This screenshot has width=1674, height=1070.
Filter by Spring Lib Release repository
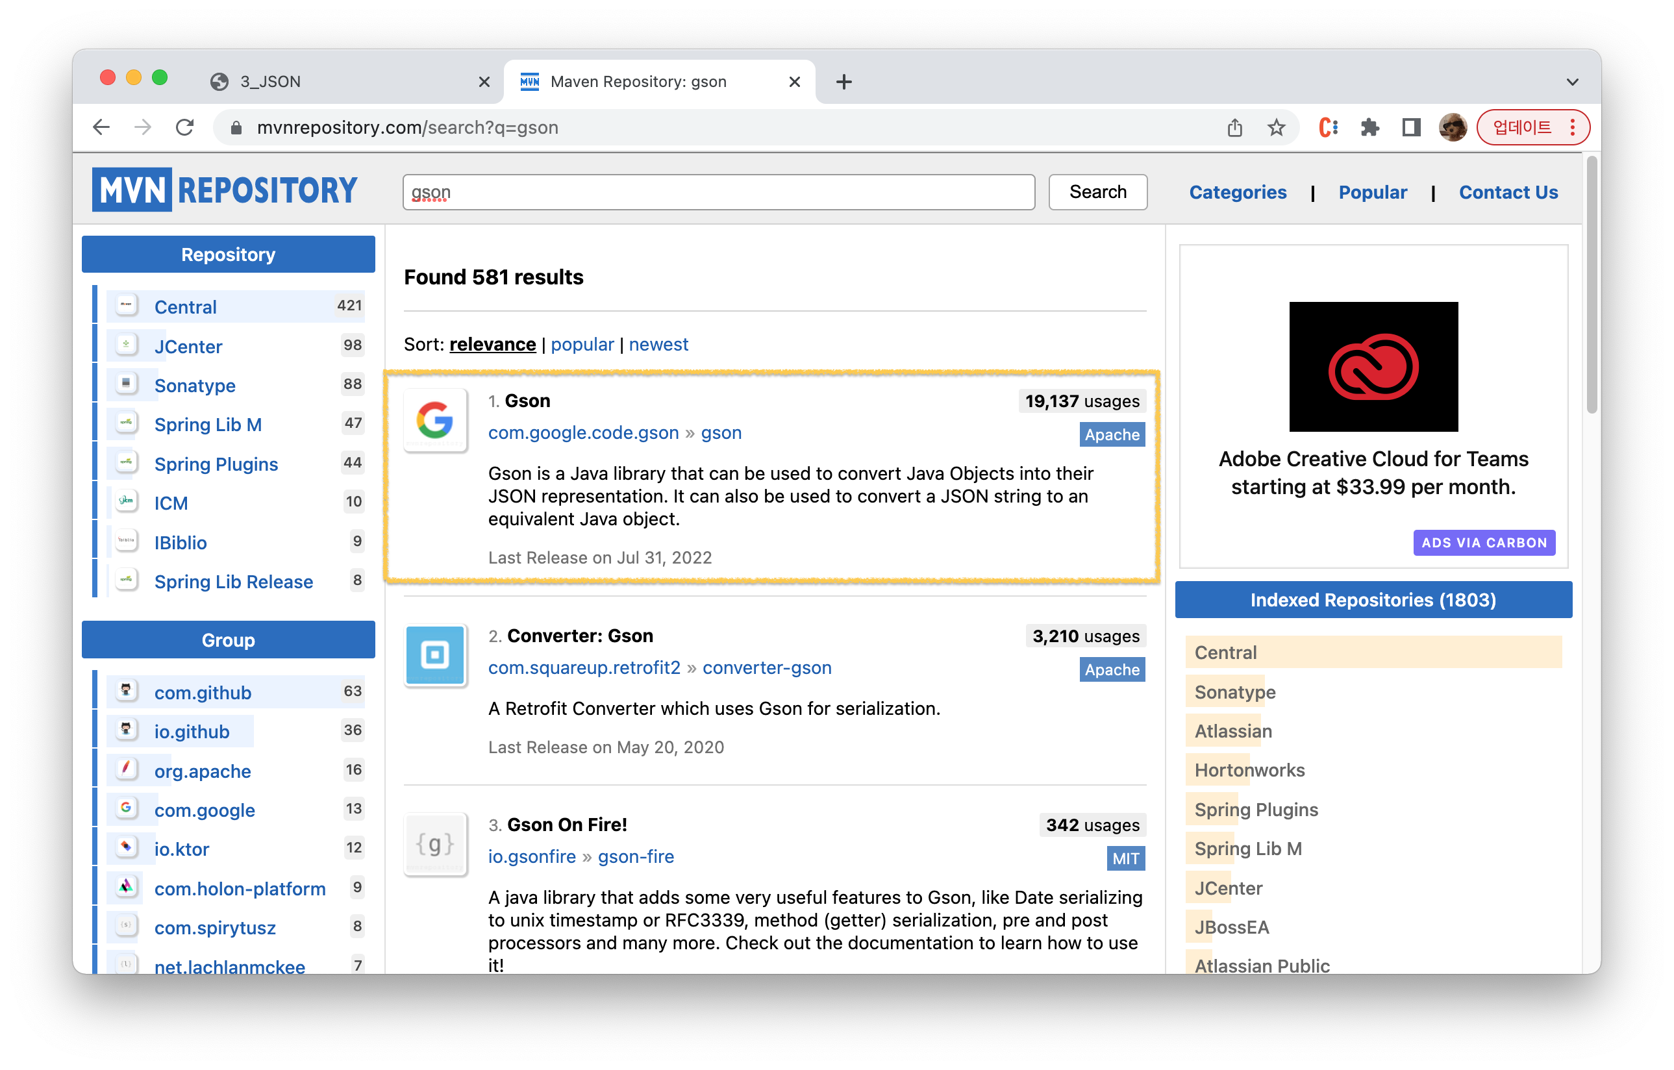pyautogui.click(x=234, y=581)
